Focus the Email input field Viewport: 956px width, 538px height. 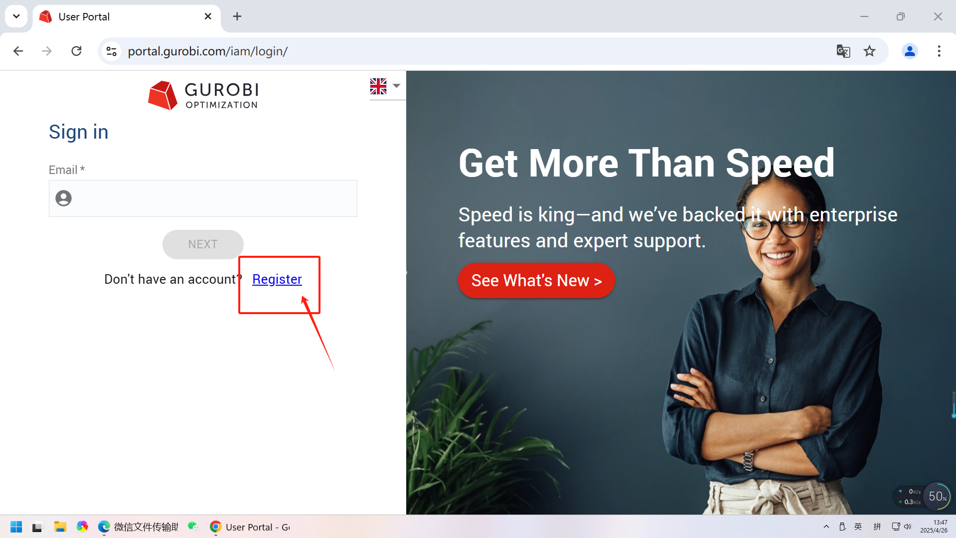pos(203,198)
